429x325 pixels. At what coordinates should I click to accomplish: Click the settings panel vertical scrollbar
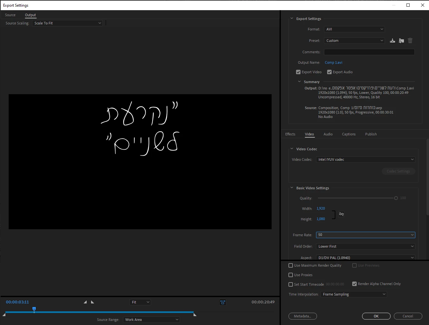428,178
